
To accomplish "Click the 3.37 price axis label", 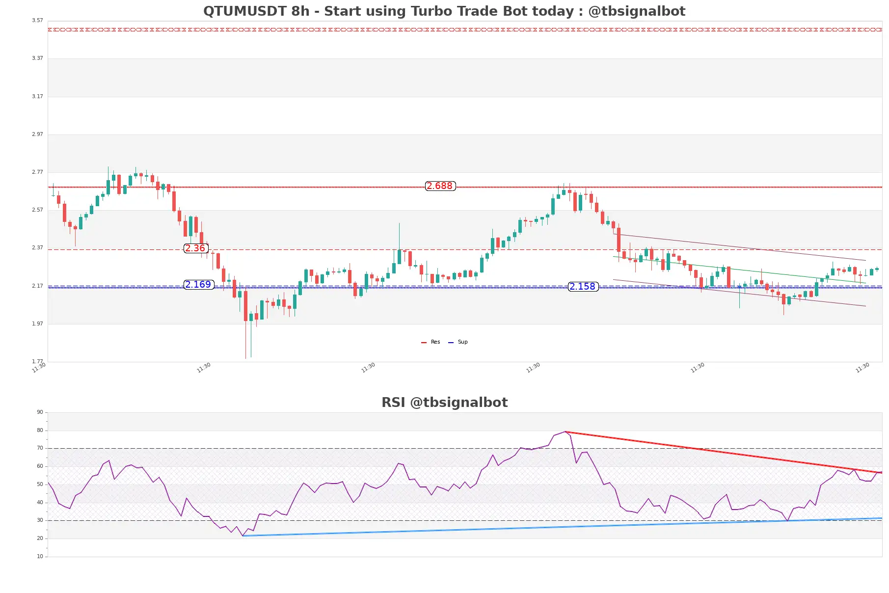I will pos(37,58).
